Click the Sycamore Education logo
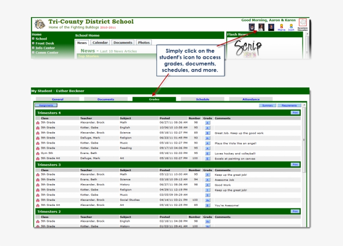 pyautogui.click(x=302, y=23)
